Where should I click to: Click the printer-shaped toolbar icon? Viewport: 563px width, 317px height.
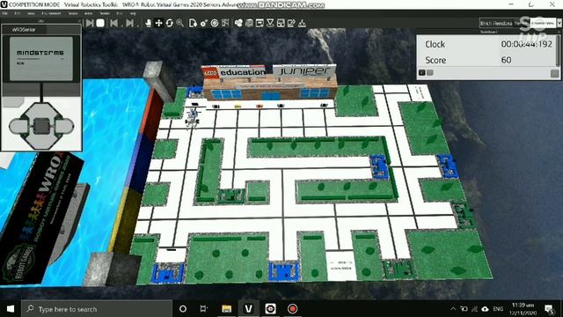(249, 23)
